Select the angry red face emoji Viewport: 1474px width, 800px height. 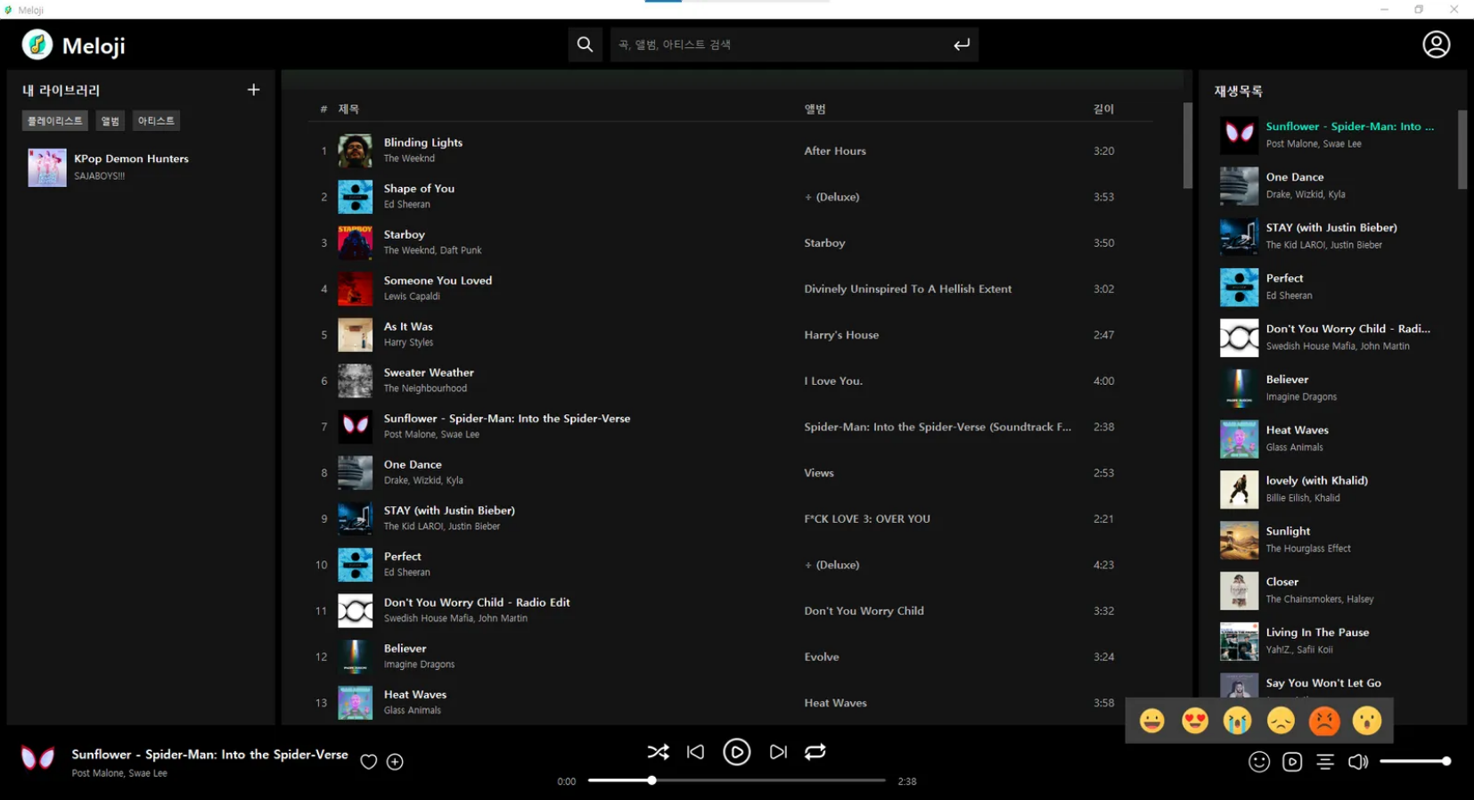pos(1323,720)
